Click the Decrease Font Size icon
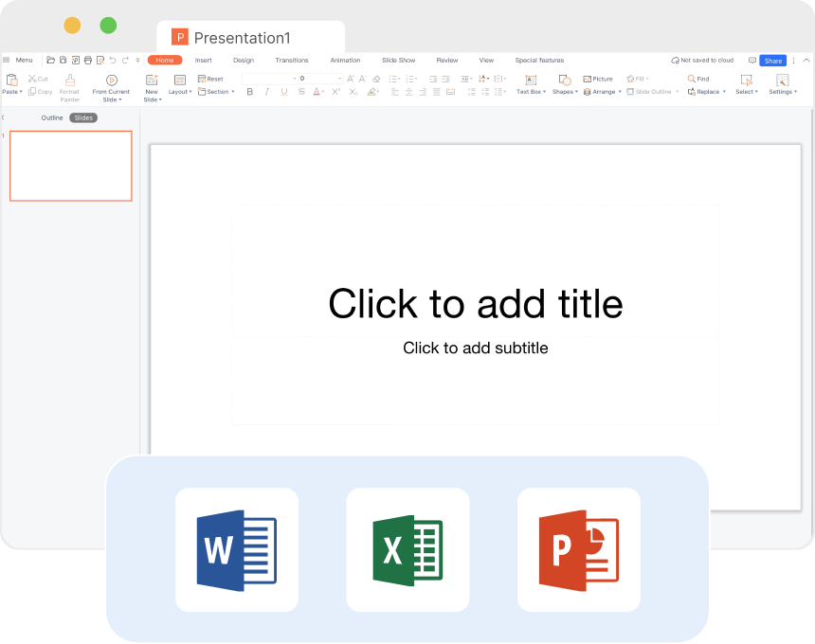 coord(363,79)
